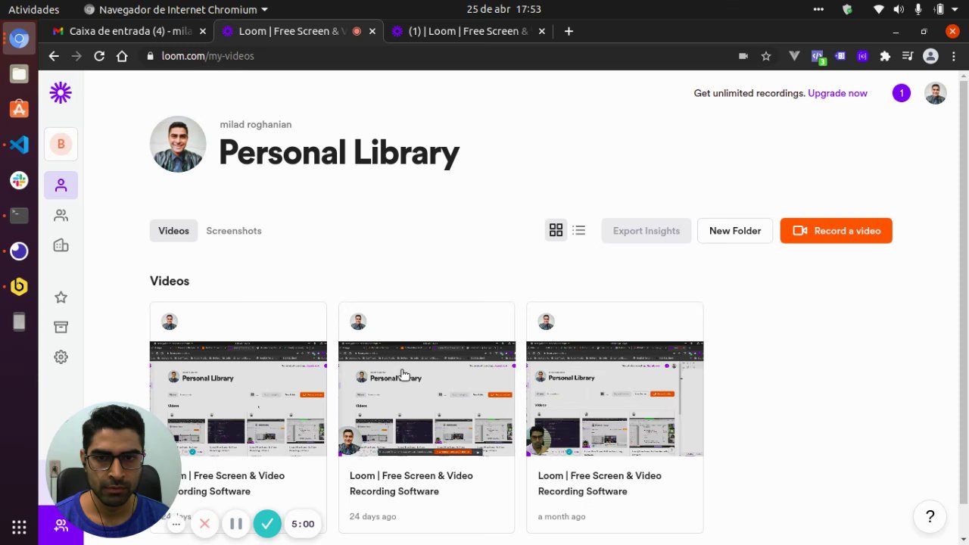
Task: Bookmark this page with star icon
Action: click(766, 56)
